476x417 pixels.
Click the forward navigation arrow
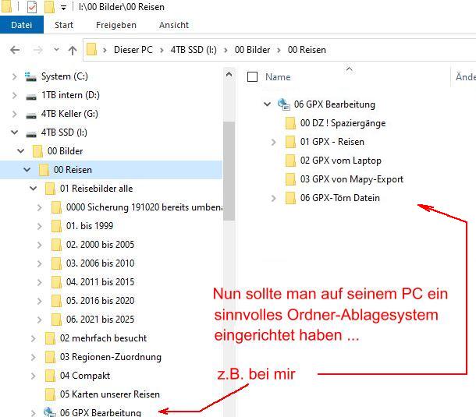[x=35, y=50]
